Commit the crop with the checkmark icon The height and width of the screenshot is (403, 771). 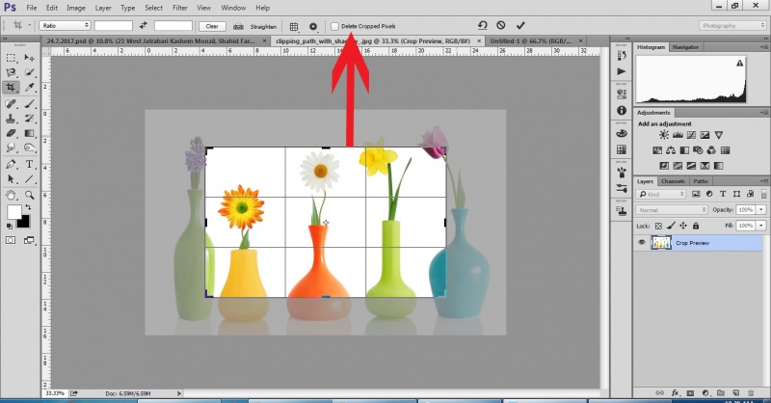coord(520,25)
